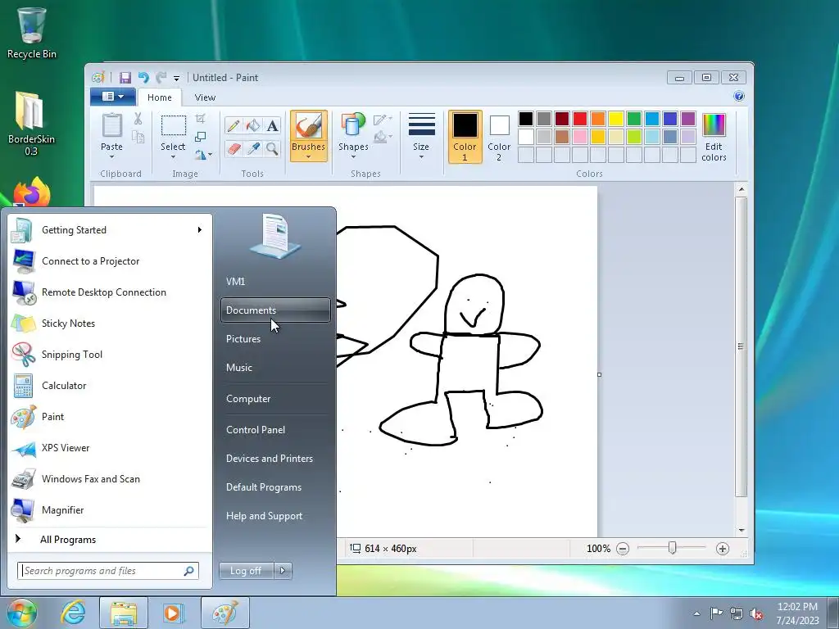
Task: Open Pictures from the Start menu
Action: pos(275,339)
